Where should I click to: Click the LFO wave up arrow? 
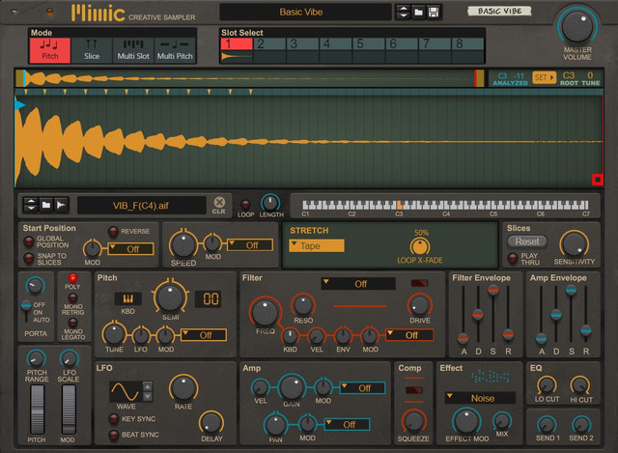[x=148, y=386]
